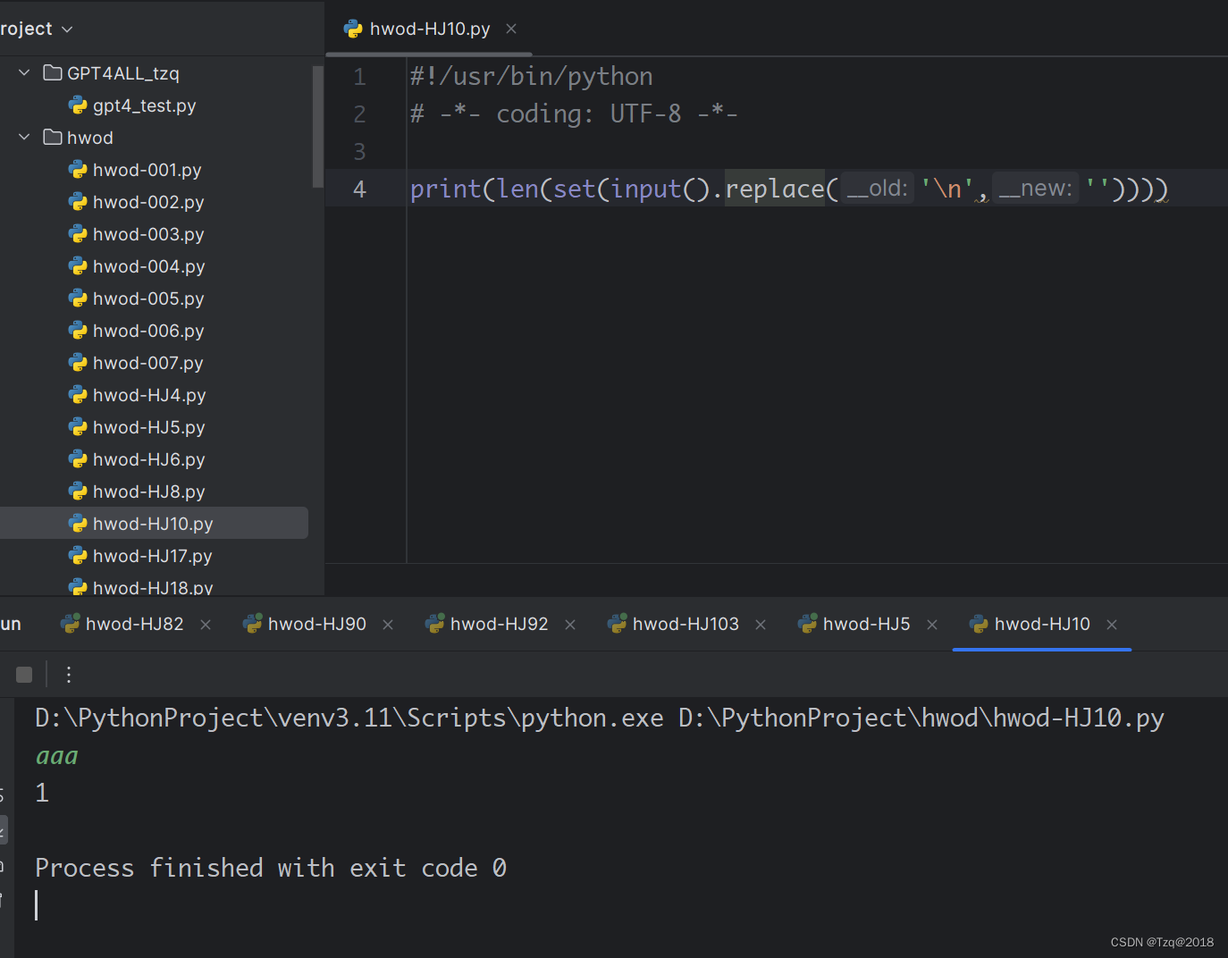This screenshot has height=958, width=1228.
Task: Click python.exe command path in console
Action: coord(349,718)
